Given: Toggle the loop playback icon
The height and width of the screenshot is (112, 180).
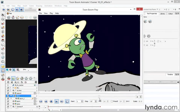Looking at the screenshot, I should (67, 101).
